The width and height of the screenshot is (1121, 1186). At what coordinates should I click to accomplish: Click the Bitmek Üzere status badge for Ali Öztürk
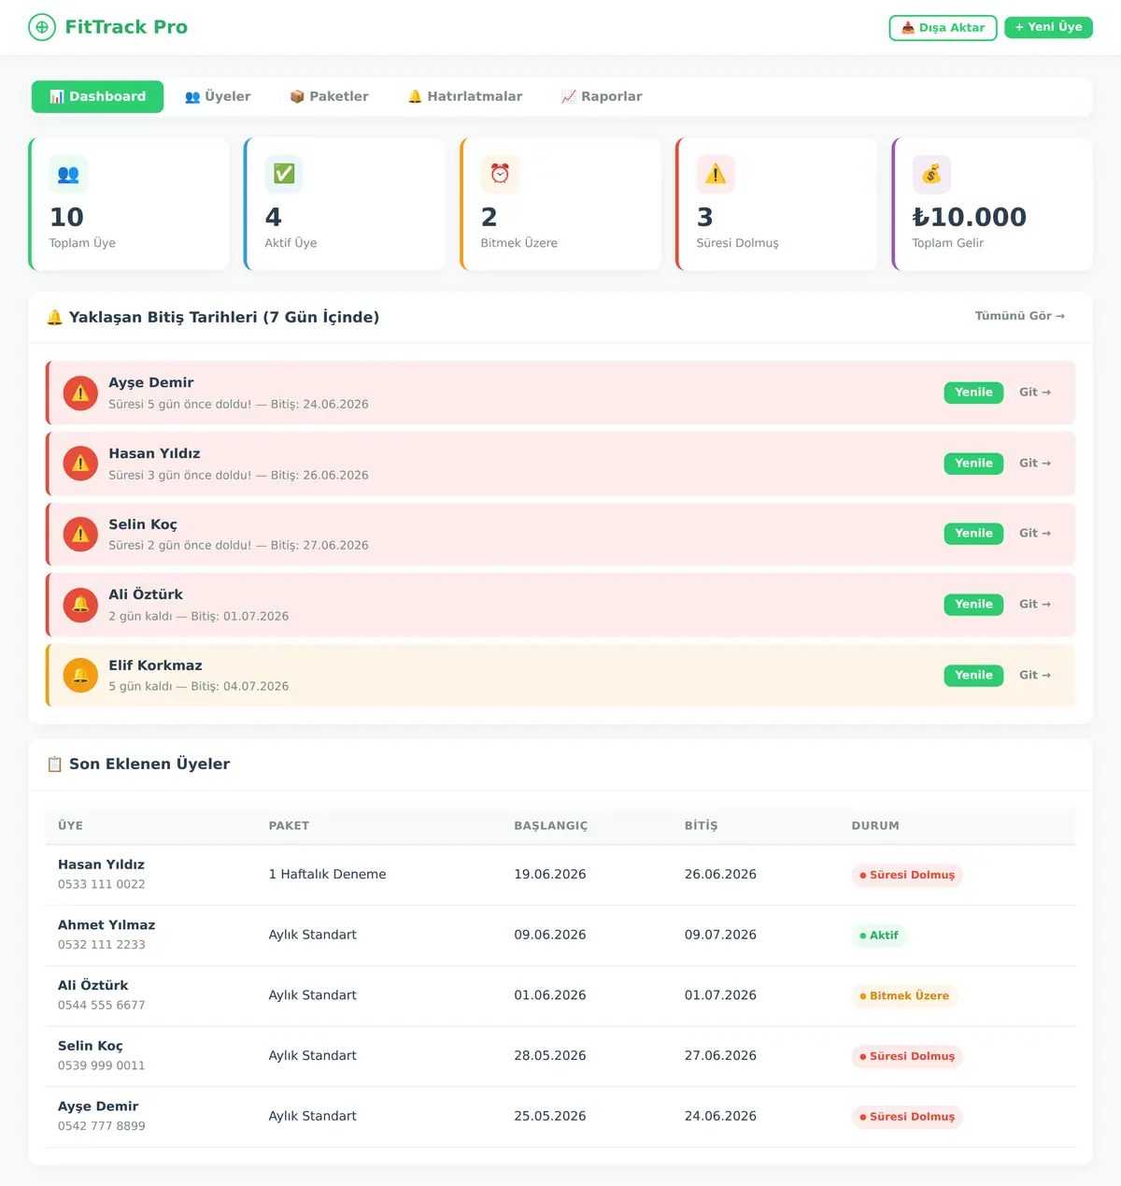point(904,996)
